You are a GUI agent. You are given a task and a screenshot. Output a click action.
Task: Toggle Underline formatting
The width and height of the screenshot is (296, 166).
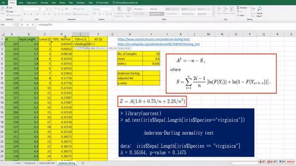pos(31,14)
